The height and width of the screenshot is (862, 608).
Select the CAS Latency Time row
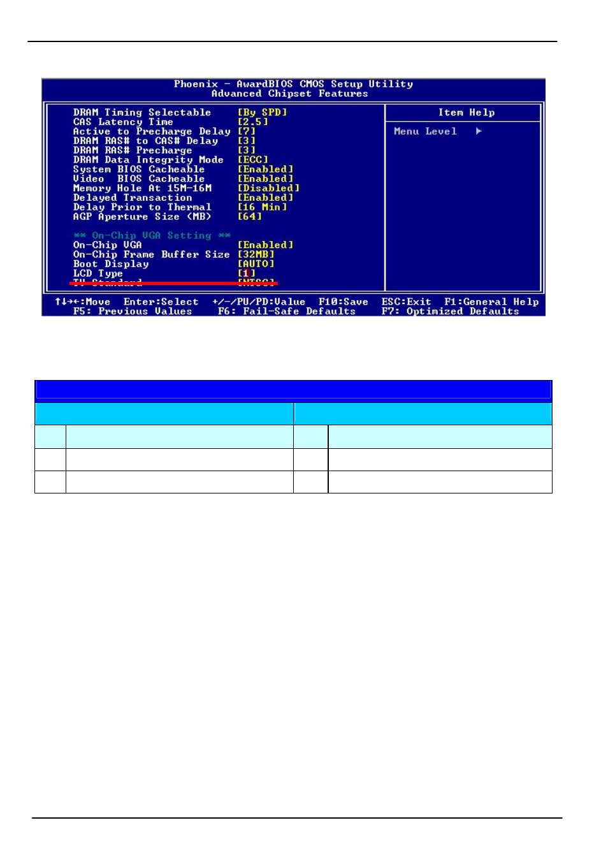coord(123,122)
